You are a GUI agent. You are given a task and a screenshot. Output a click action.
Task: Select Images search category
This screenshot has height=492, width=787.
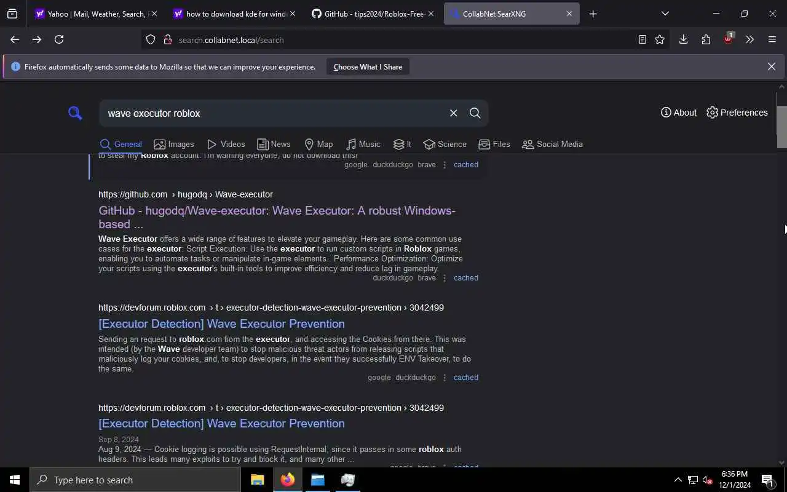coord(174,144)
